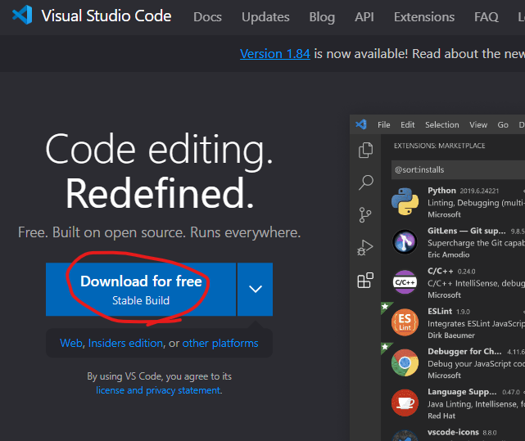Click the ESLint extension icon
Screen dimensions: 525x441
405,322
